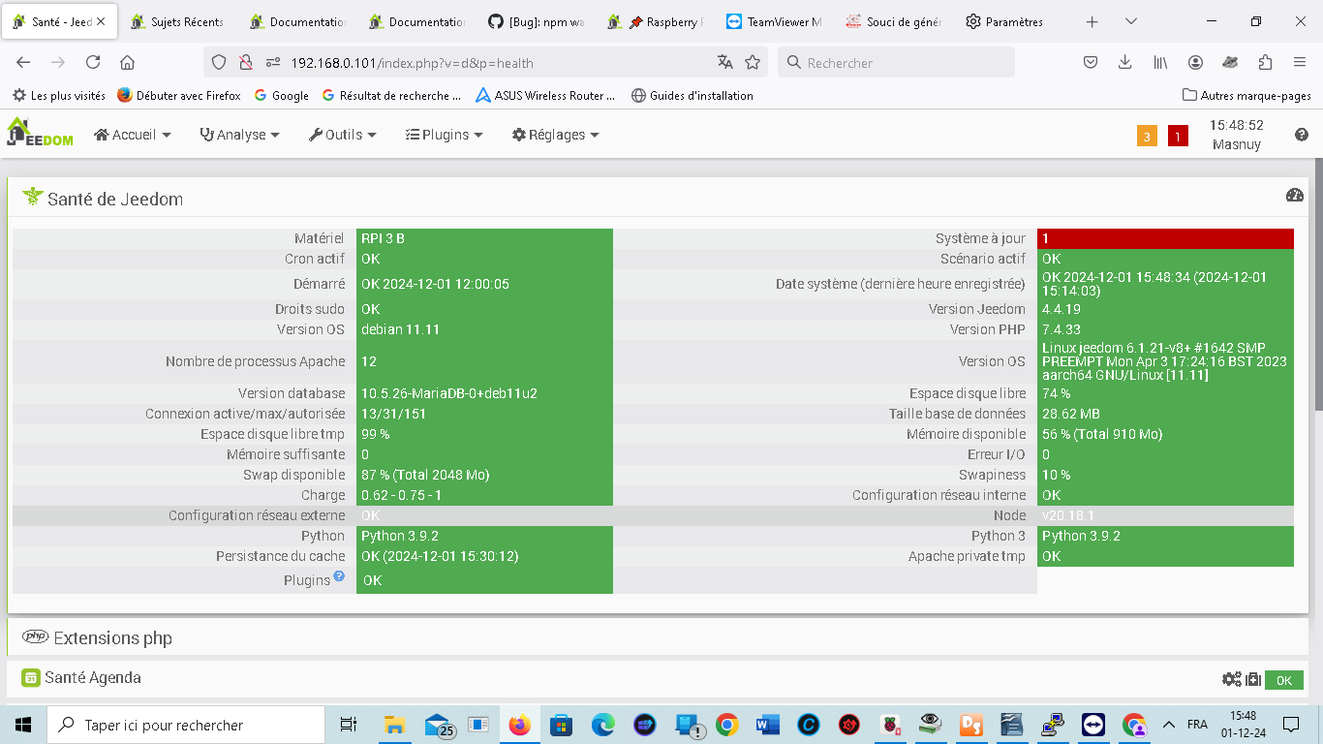This screenshot has height=744, width=1323.
Task: Open the Firefox downloads arrow icon
Action: [1124, 63]
